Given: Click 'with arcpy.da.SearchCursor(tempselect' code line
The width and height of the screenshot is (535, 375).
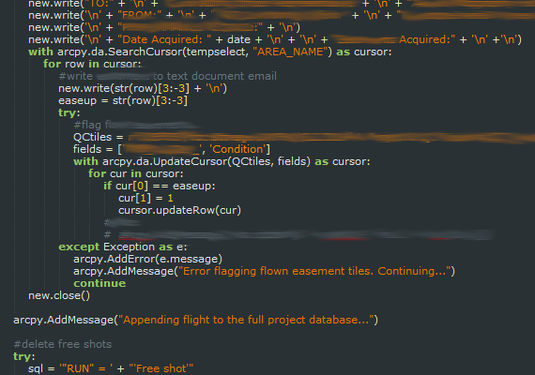Looking at the screenshot, I should (x=210, y=52).
